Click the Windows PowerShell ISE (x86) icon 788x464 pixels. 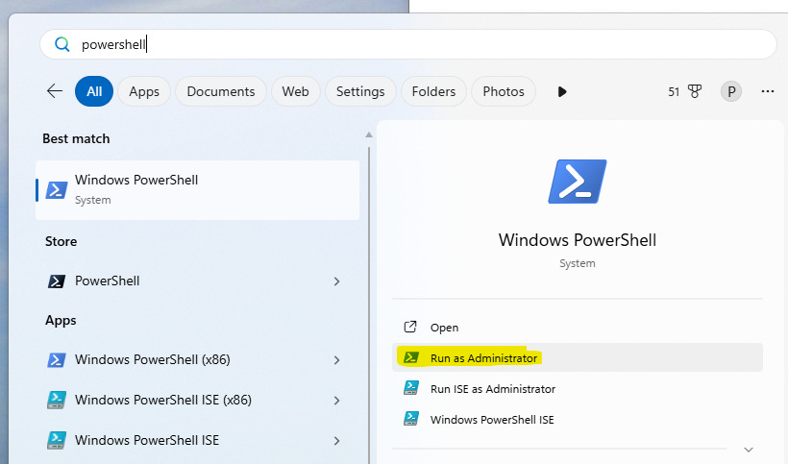pos(57,401)
